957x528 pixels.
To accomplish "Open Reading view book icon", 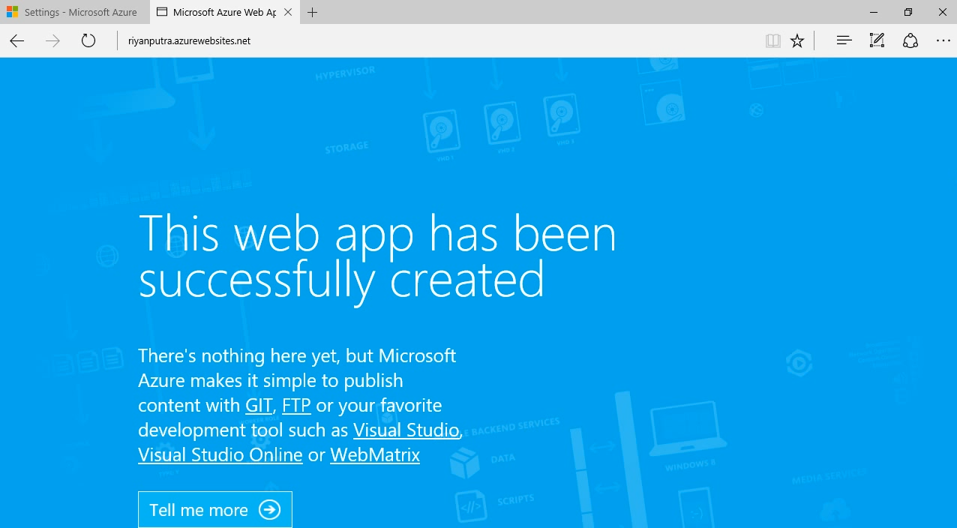I will [773, 40].
